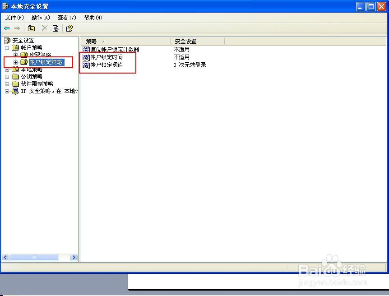Open the 查看(V) menu

(67, 17)
